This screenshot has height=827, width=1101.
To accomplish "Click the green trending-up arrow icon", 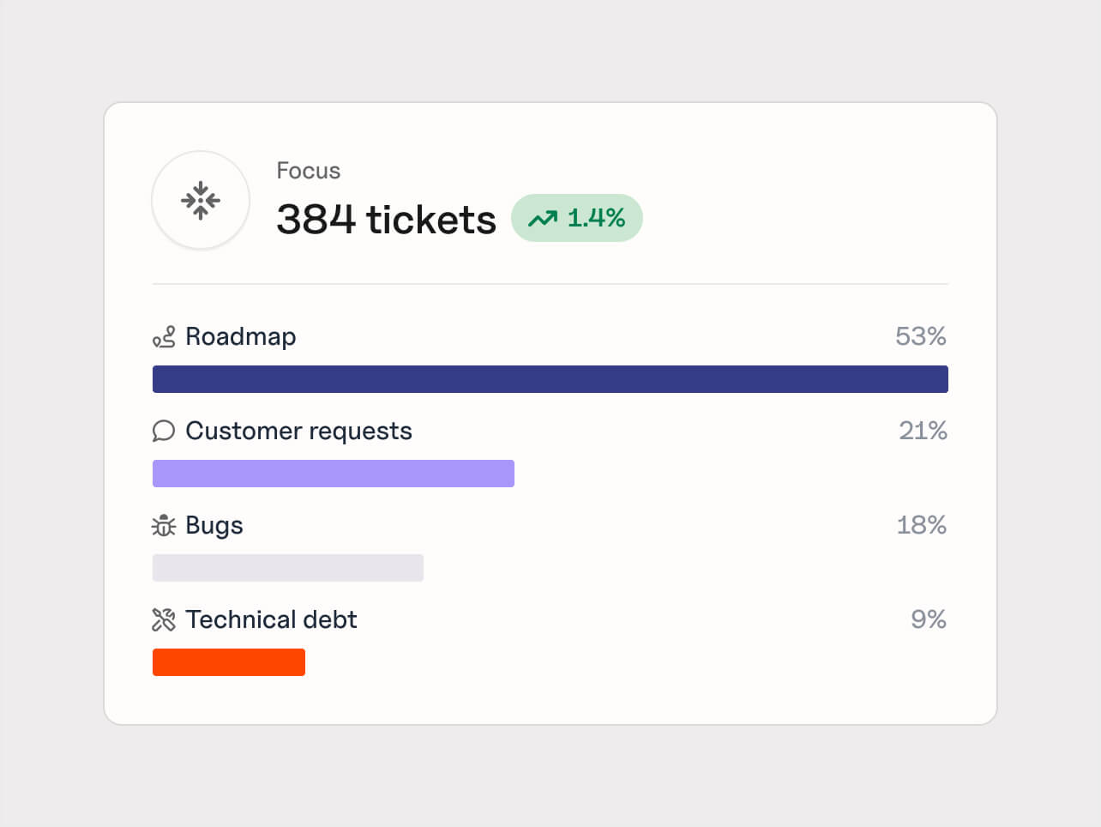I will click(542, 219).
